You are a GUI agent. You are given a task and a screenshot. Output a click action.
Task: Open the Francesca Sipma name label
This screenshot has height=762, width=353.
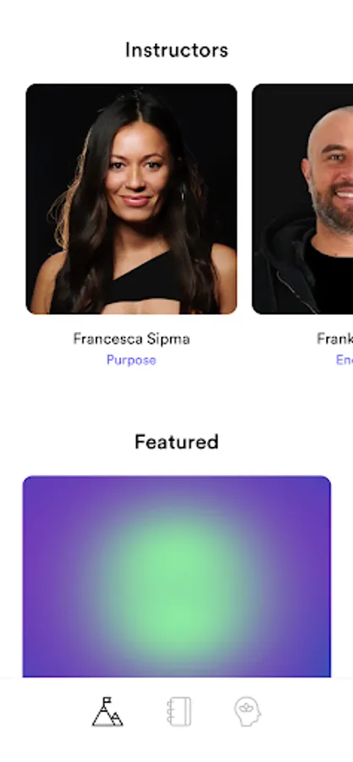[x=131, y=339]
